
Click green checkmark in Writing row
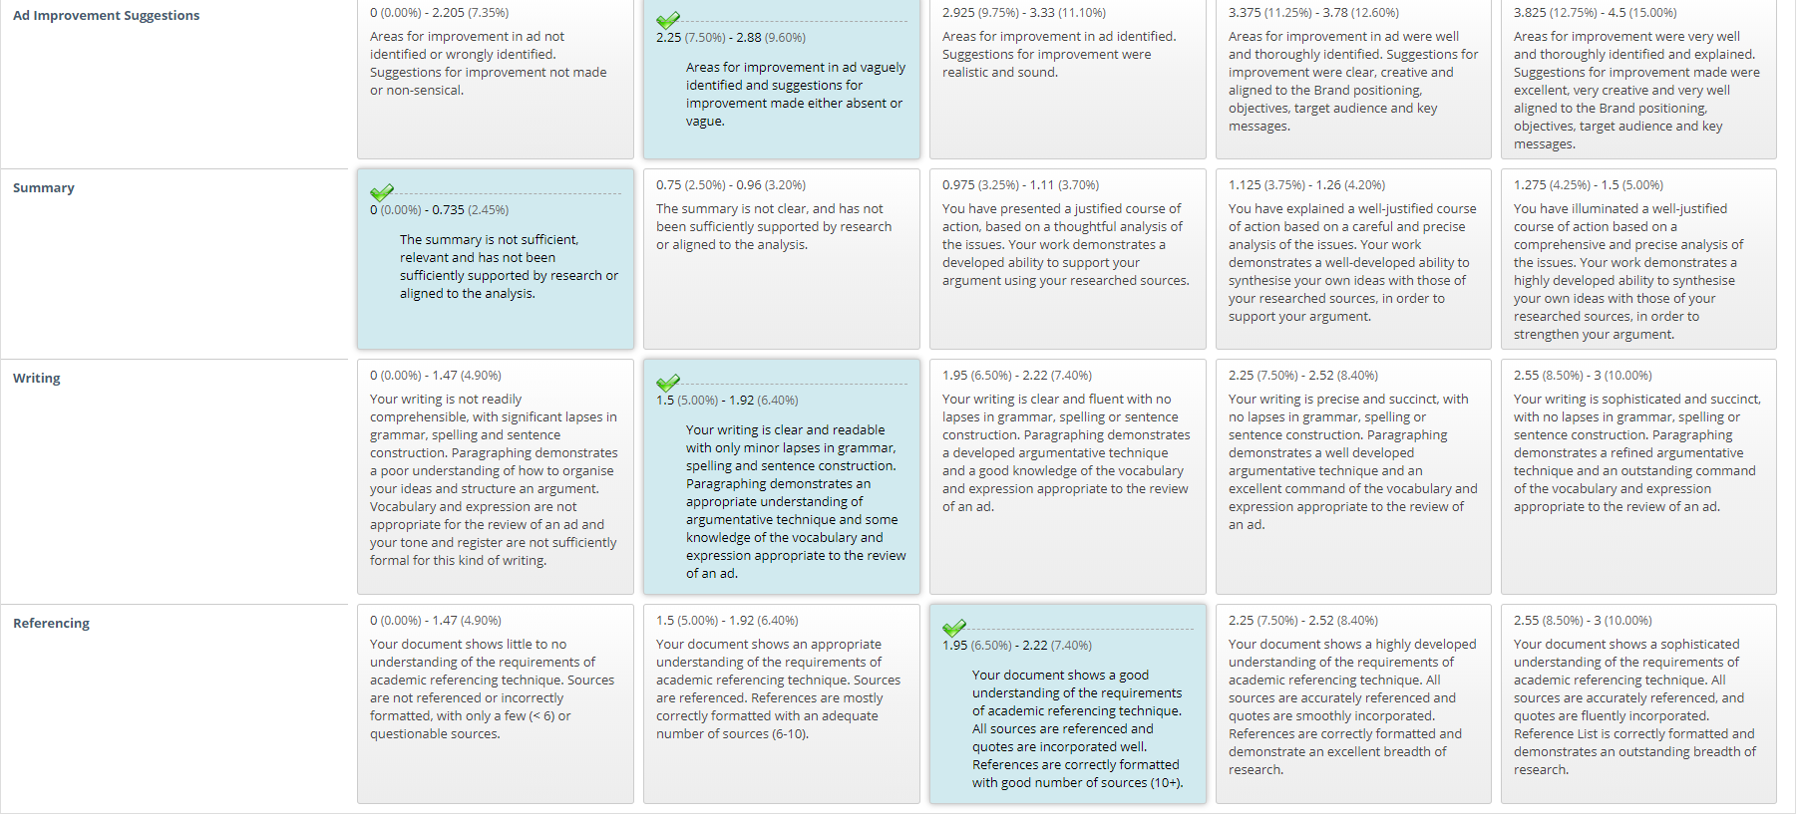tap(668, 383)
